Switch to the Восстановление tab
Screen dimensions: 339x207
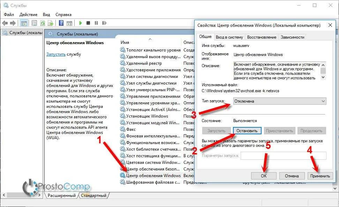coord(262,37)
